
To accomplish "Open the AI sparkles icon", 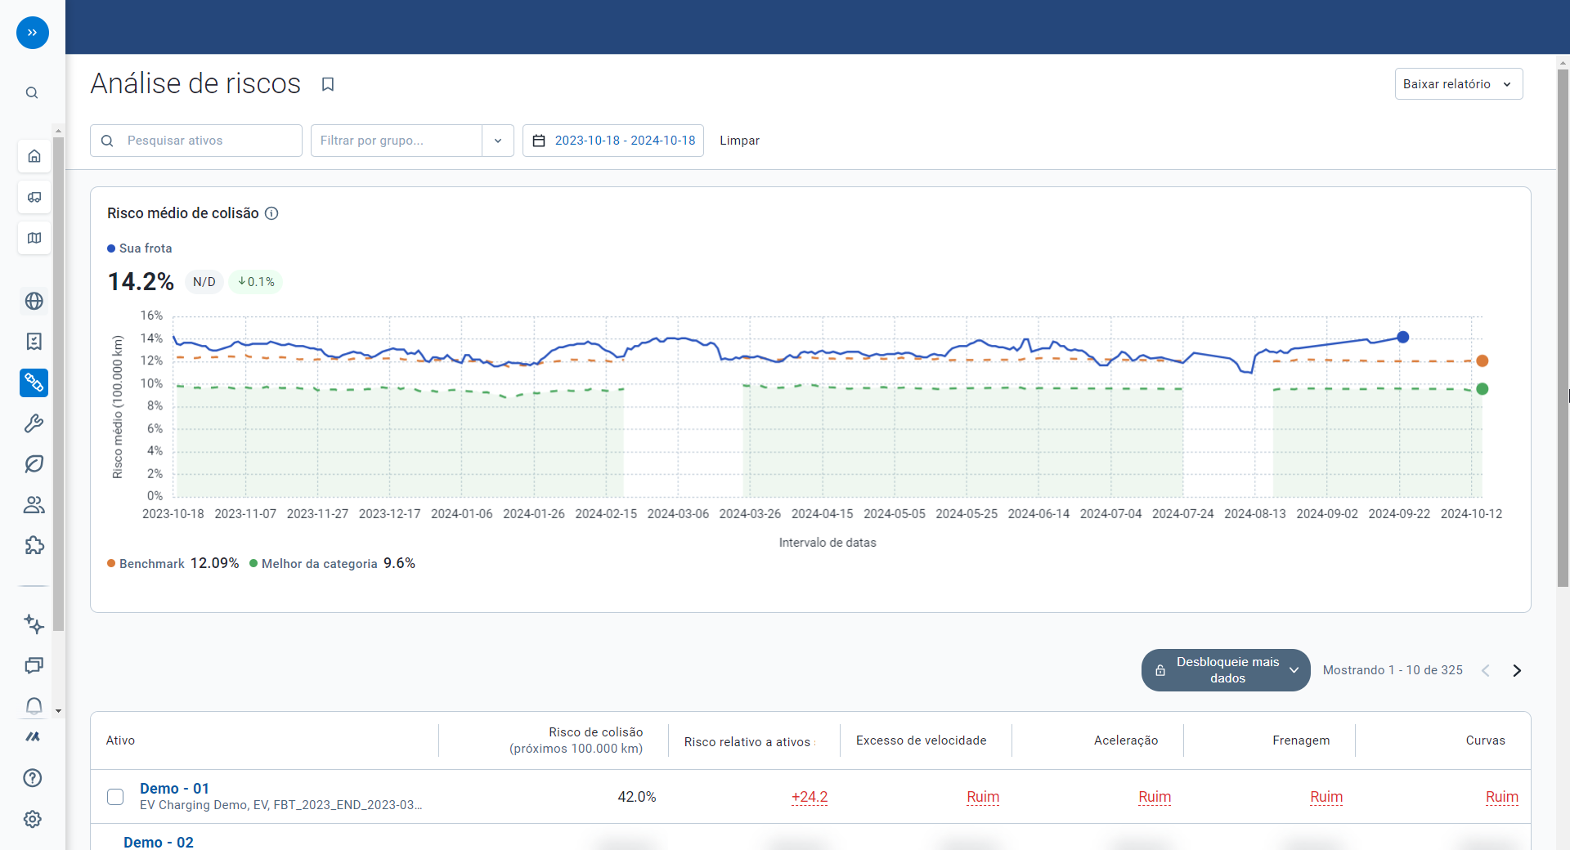I will [34, 624].
